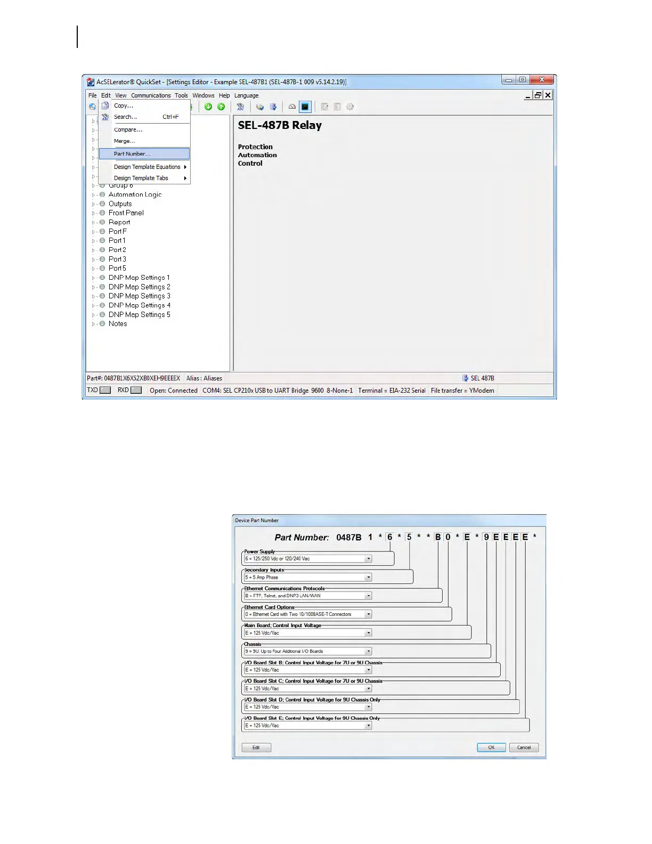Open the Language menu

pos(247,95)
